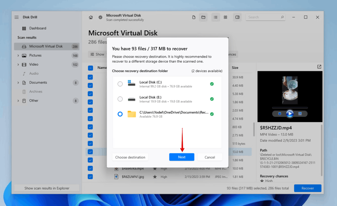The width and height of the screenshot is (337, 206).
Task: Switch to list view of scan results
Action: (216, 17)
